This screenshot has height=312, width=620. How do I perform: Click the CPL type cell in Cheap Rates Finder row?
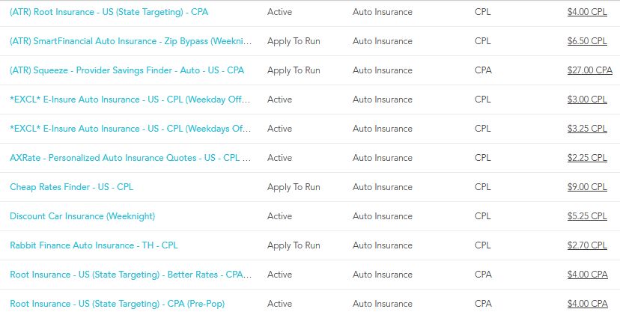[483, 187]
